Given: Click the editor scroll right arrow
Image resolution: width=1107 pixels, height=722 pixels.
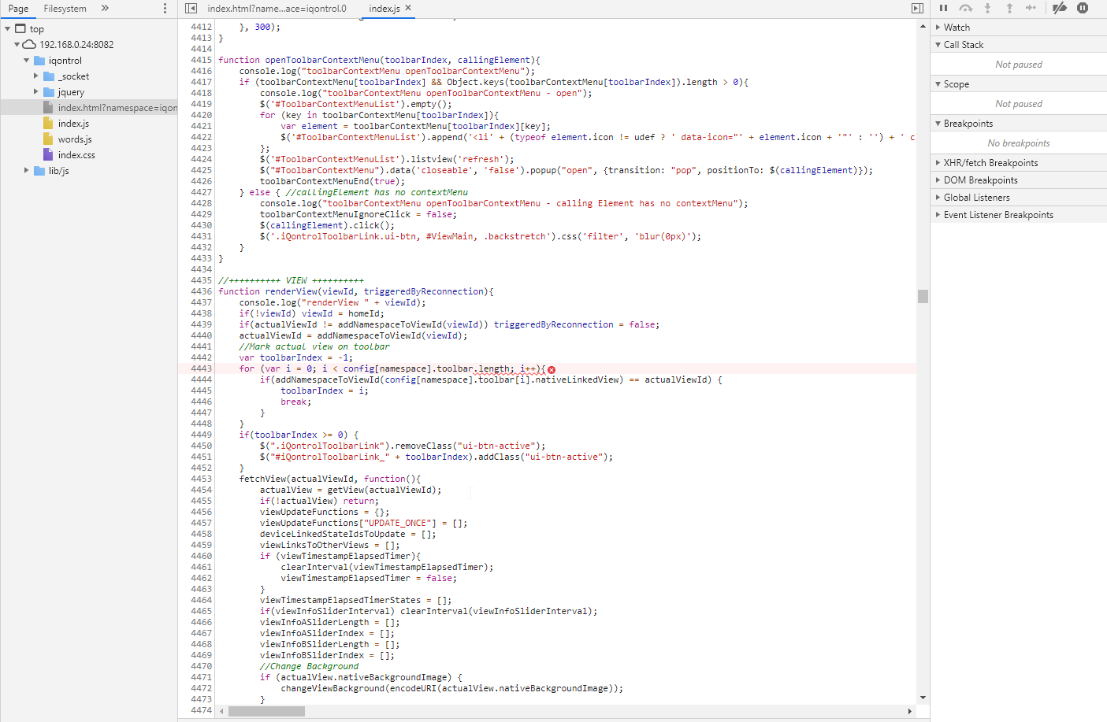Looking at the screenshot, I should 909,711.
